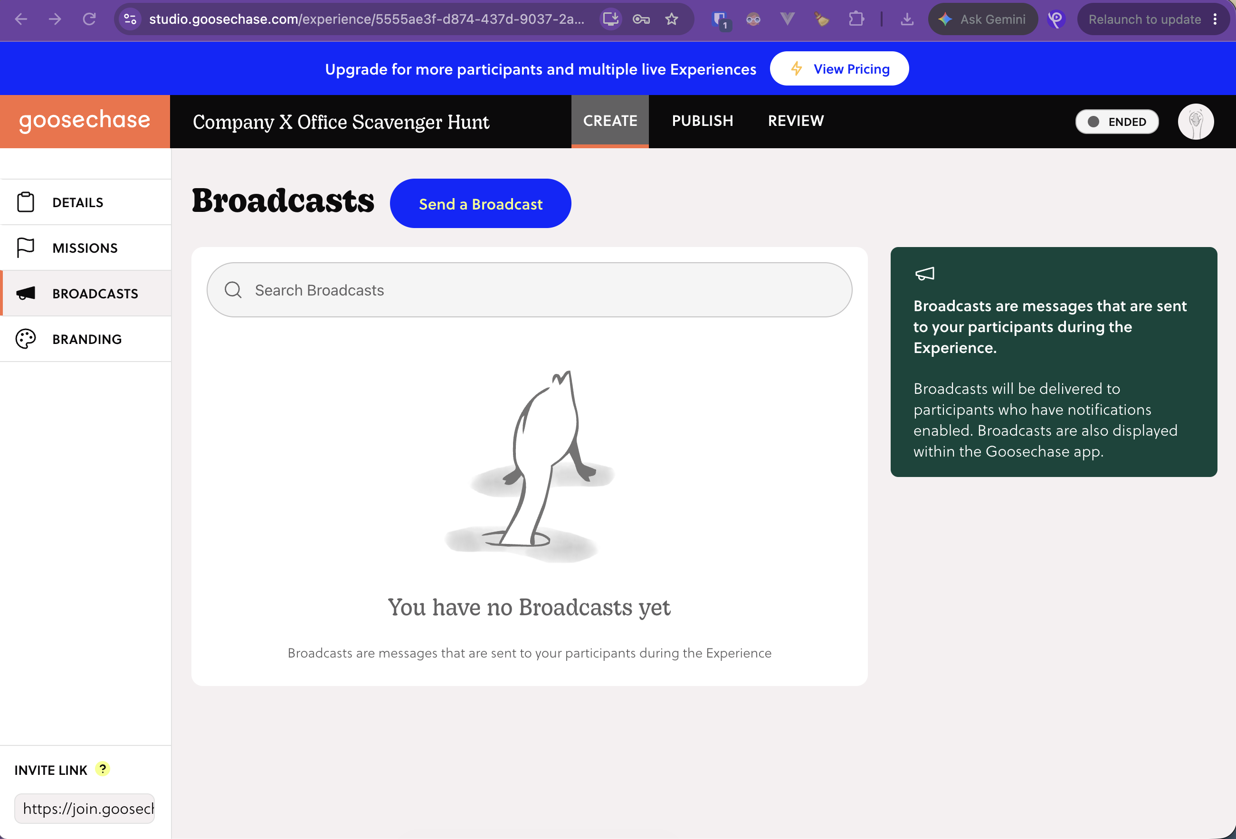The width and height of the screenshot is (1236, 839).
Task: Click the purple circular extension icon
Action: click(1056, 19)
